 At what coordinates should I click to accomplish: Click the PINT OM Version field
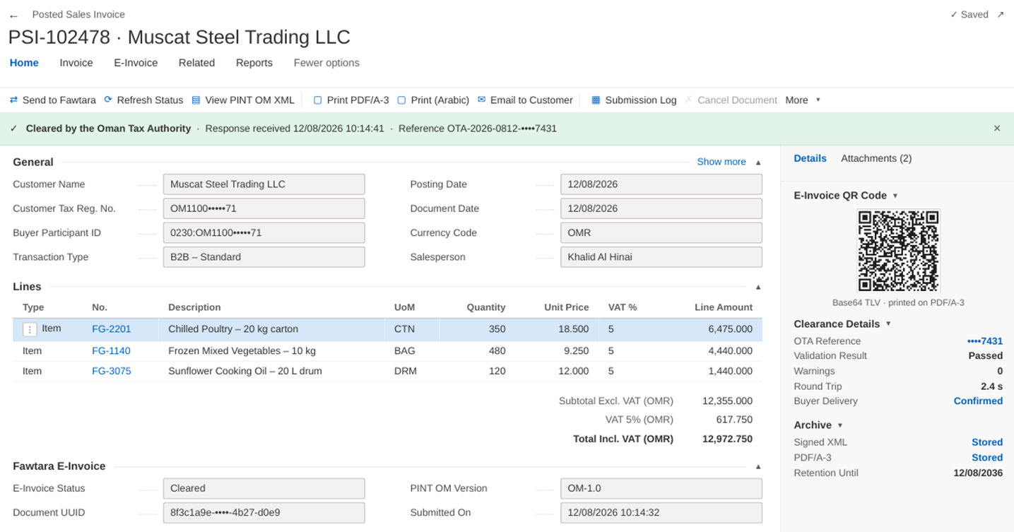tap(661, 488)
